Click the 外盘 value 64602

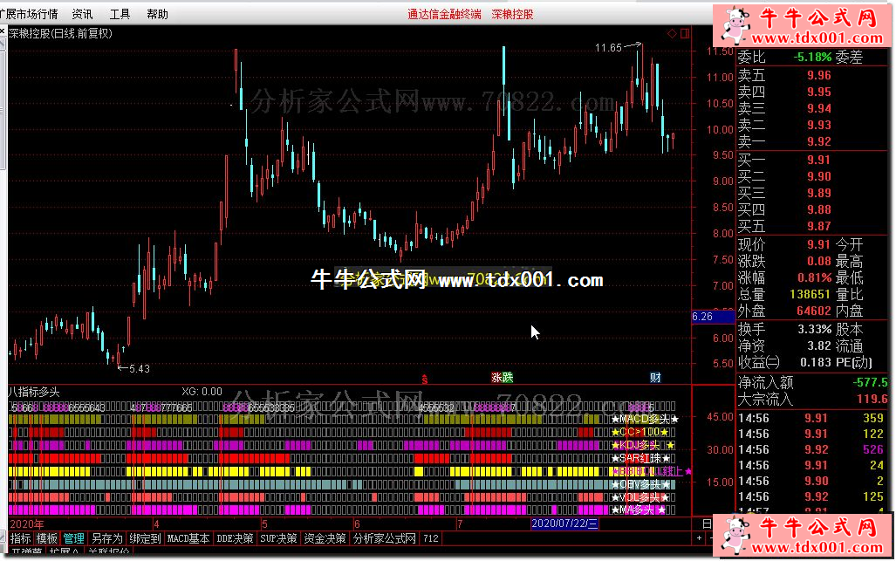(814, 311)
